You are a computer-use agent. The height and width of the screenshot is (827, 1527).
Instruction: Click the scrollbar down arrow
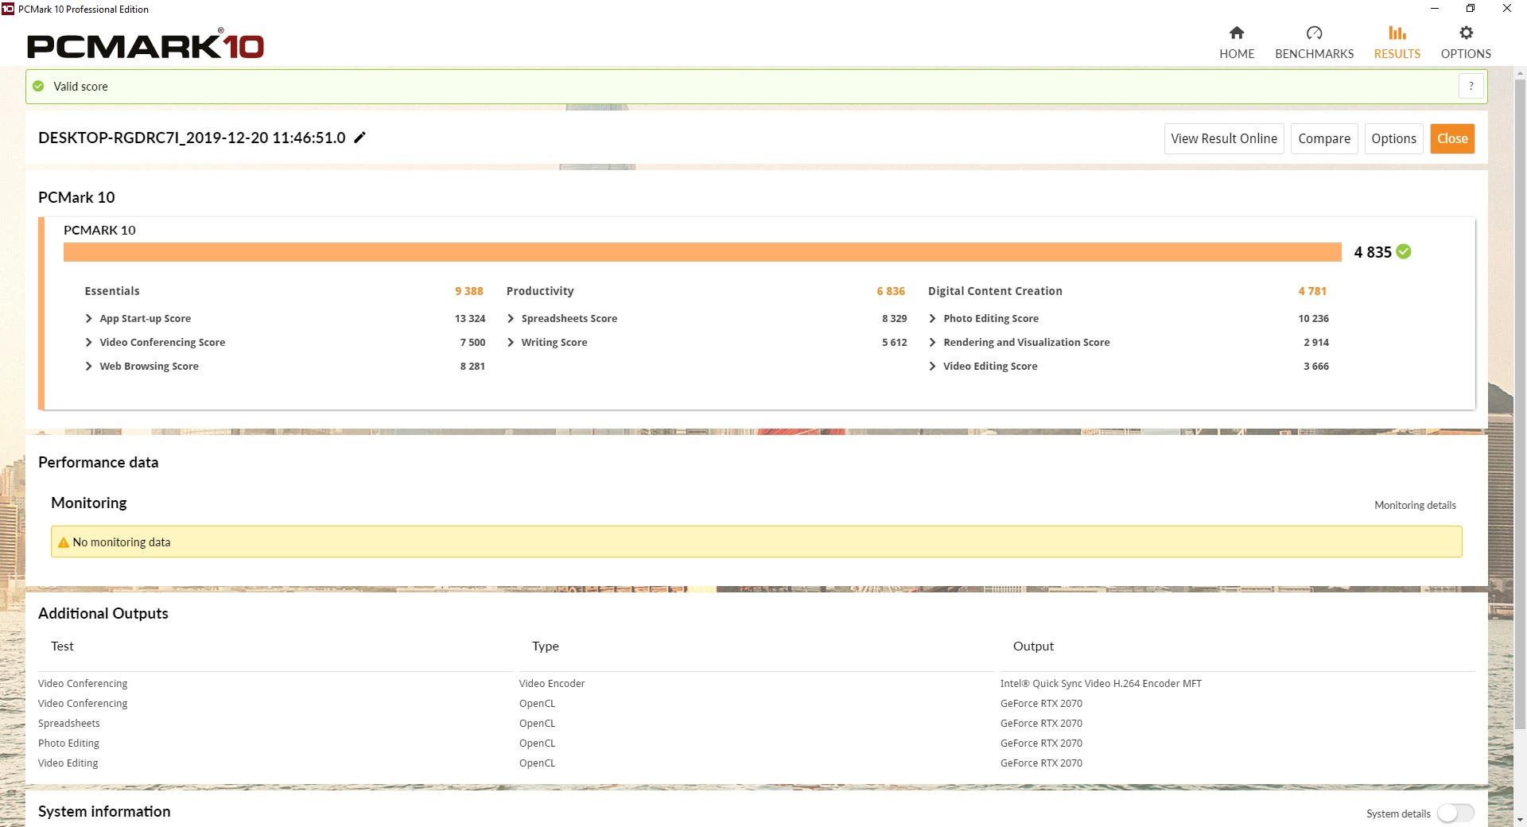click(x=1520, y=819)
